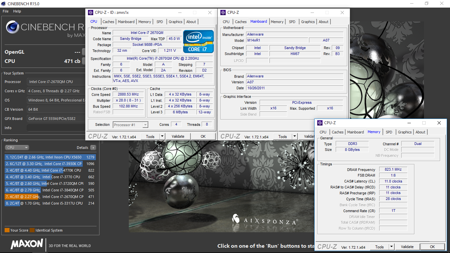
Task: Switch to Memory tab in zmrs1x CPU-Z window
Action: click(x=145, y=22)
